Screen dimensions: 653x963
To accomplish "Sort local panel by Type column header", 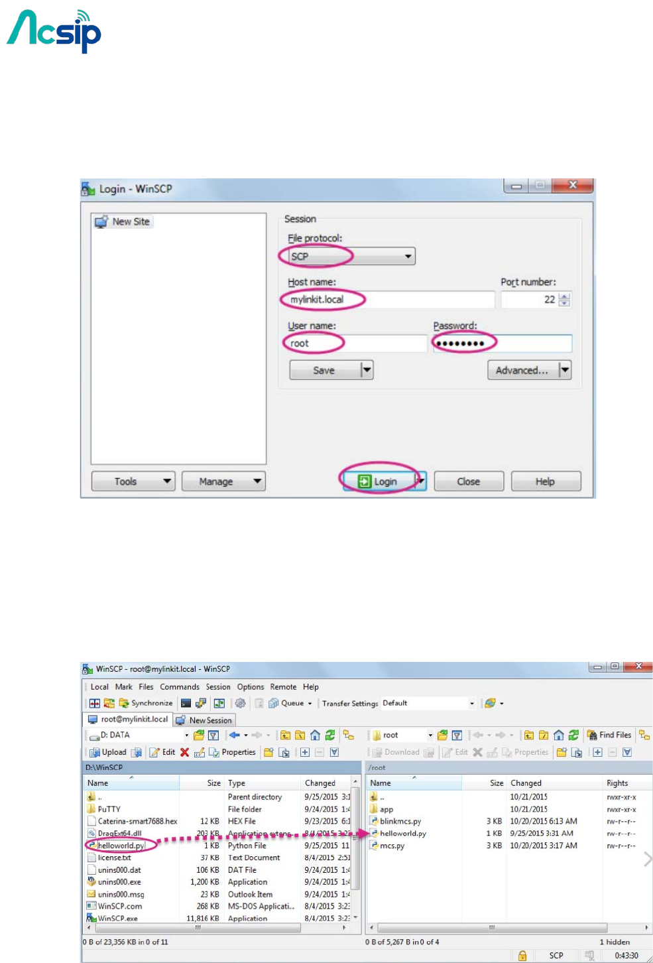I will [x=263, y=783].
